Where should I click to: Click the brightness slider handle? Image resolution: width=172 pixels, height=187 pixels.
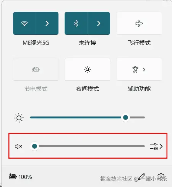pyautogui.click(x=125, y=117)
